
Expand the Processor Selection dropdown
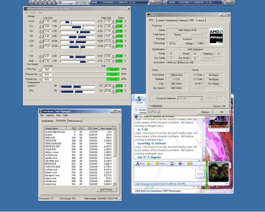[x=201, y=98]
